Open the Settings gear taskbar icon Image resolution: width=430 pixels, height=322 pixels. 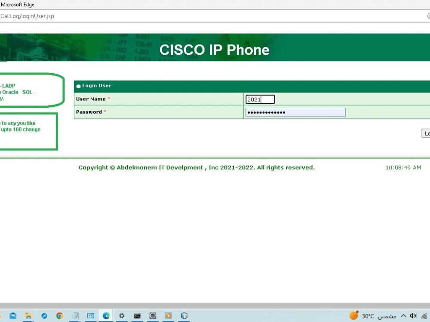tap(122, 316)
